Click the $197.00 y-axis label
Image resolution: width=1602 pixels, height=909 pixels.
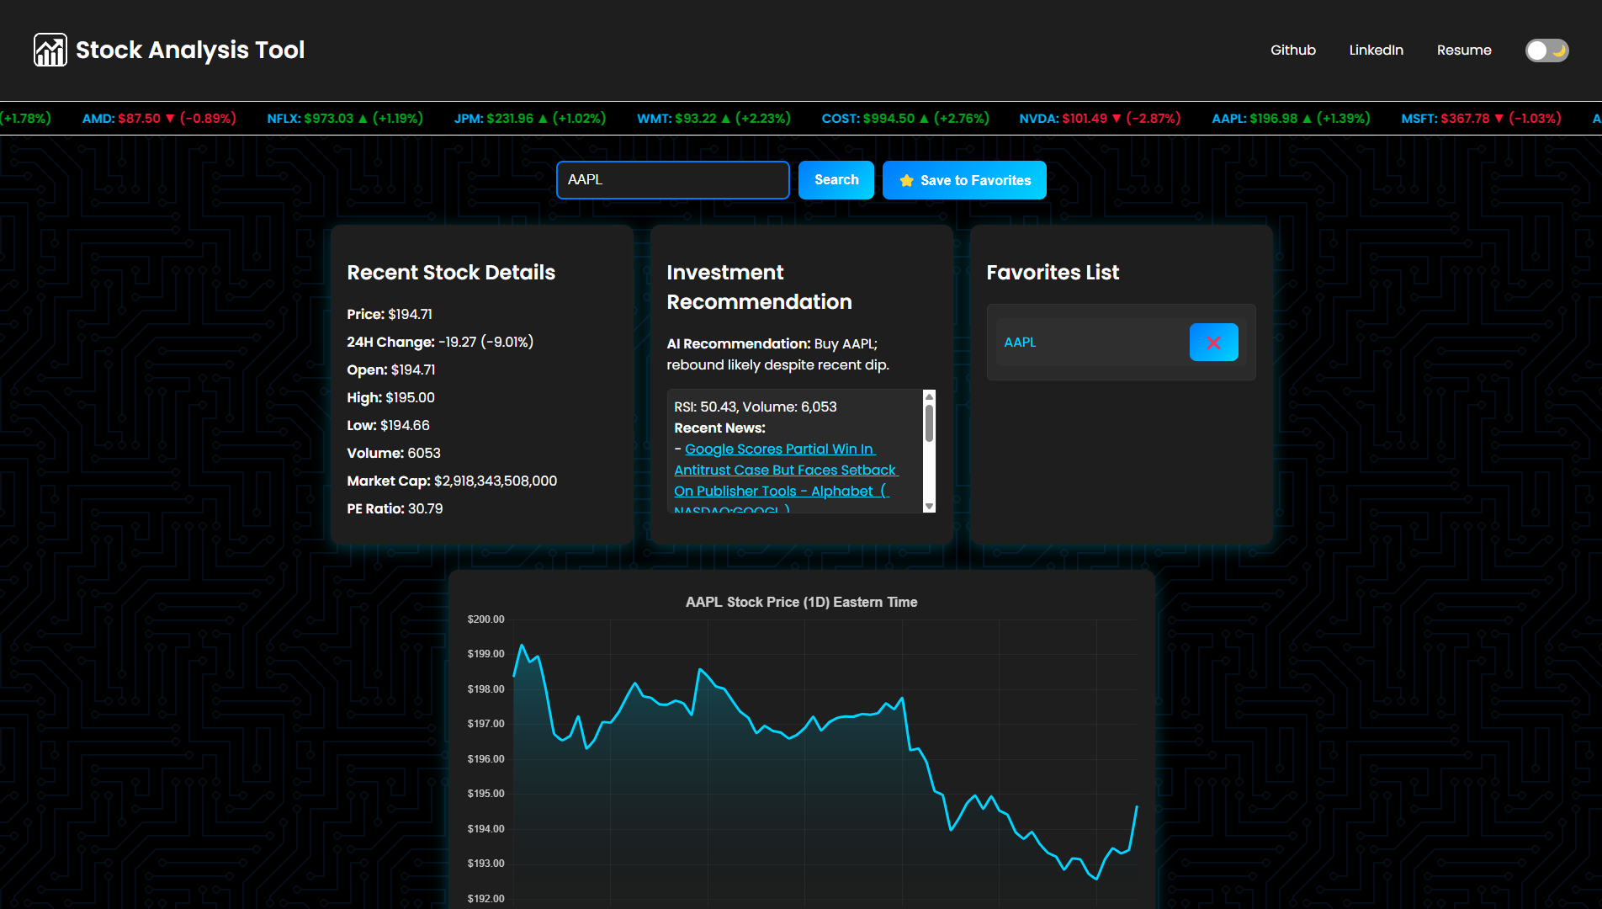(486, 724)
